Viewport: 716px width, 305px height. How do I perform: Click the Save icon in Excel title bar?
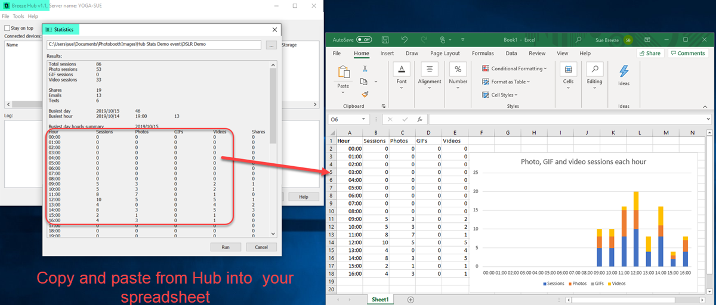385,40
